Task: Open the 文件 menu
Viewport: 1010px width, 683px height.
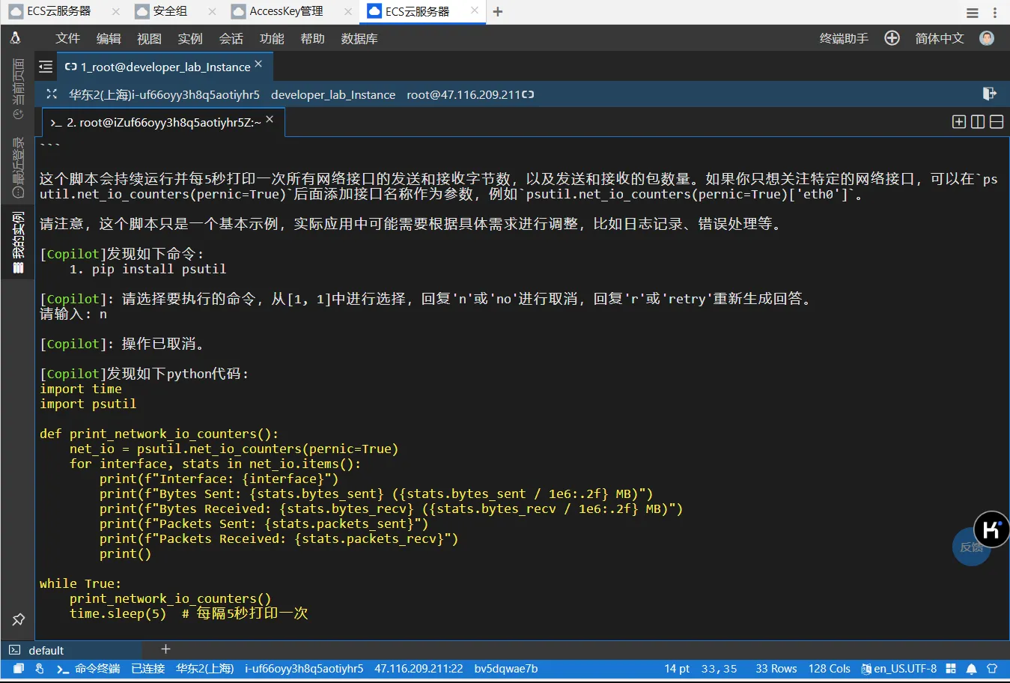Action: (67, 38)
